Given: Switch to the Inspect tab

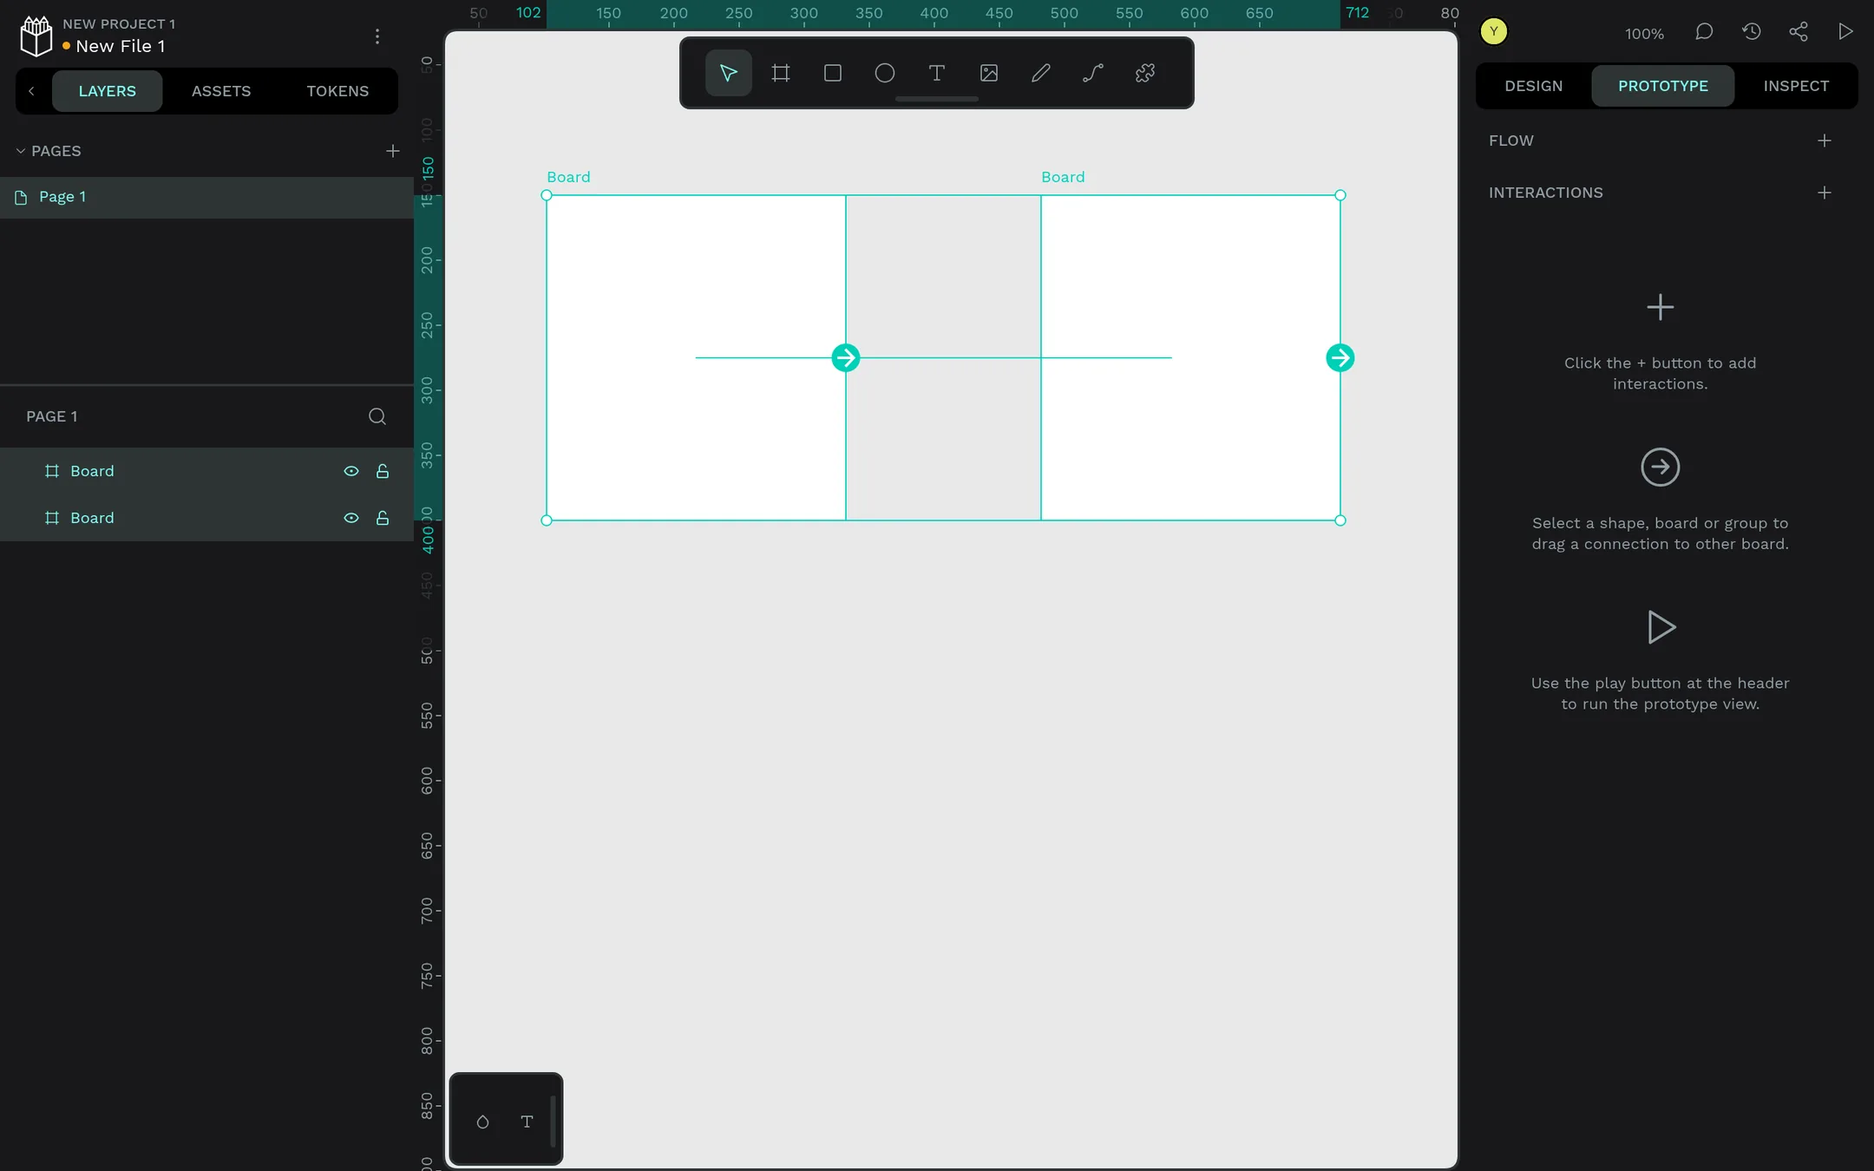Looking at the screenshot, I should (x=1796, y=86).
